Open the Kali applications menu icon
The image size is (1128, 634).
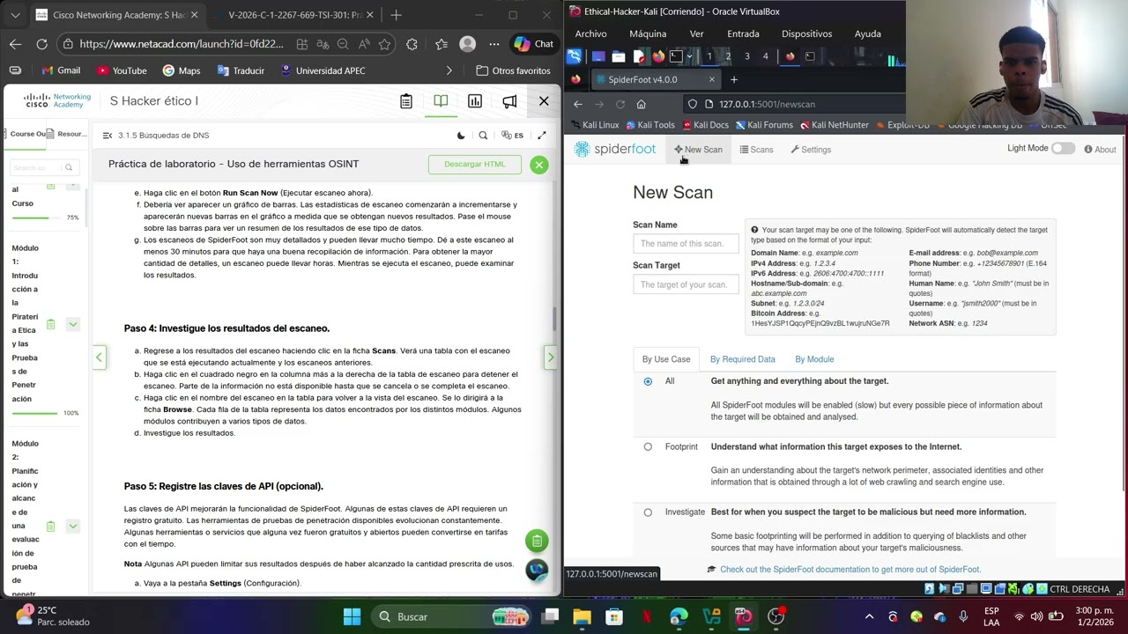click(574, 56)
